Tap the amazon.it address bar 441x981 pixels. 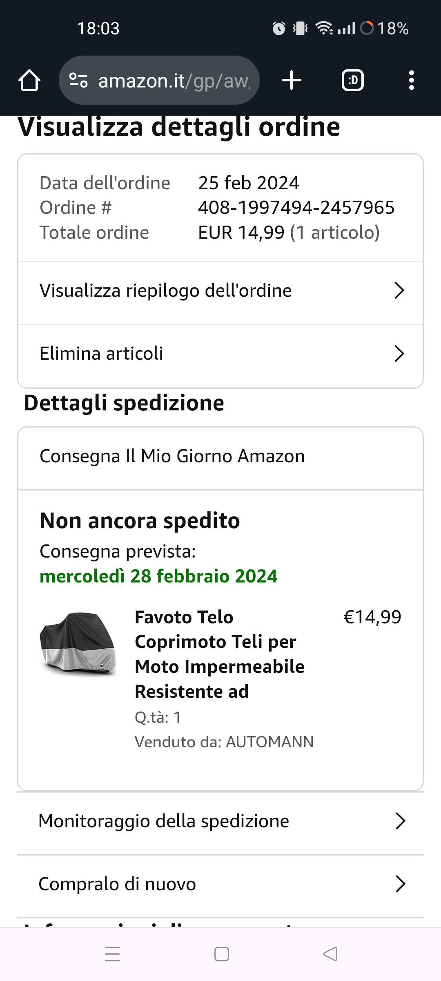pyautogui.click(x=174, y=81)
